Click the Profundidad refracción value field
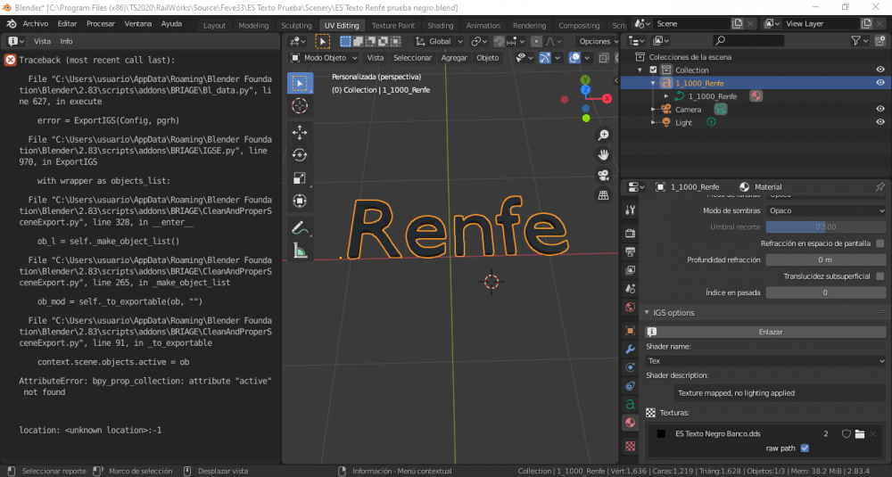The width and height of the screenshot is (892, 477). click(x=825, y=259)
